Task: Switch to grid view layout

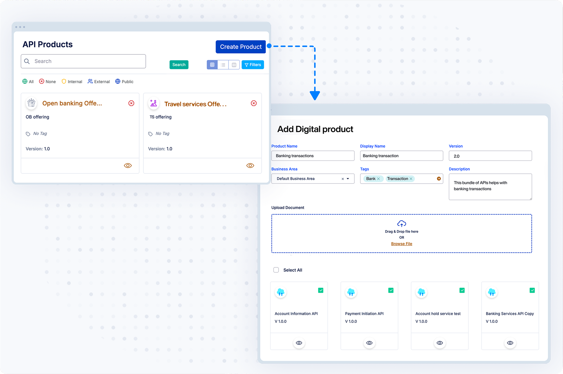Action: [212, 65]
